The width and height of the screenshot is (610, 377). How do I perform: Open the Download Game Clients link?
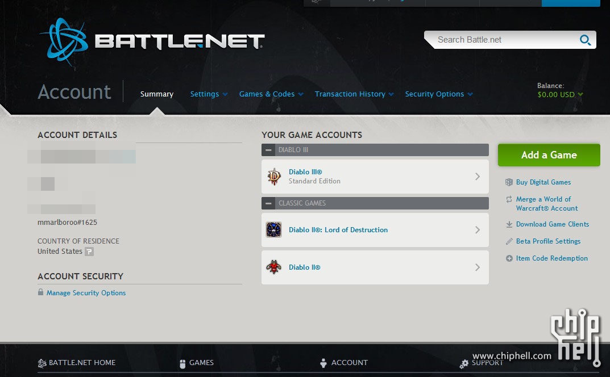pyautogui.click(x=553, y=224)
